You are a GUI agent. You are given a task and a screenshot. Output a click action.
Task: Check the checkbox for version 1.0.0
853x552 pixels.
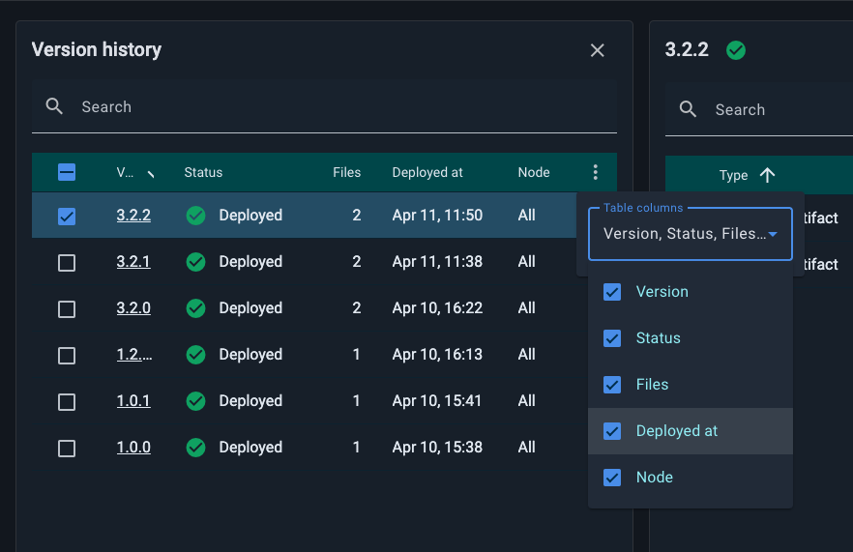[x=67, y=449]
